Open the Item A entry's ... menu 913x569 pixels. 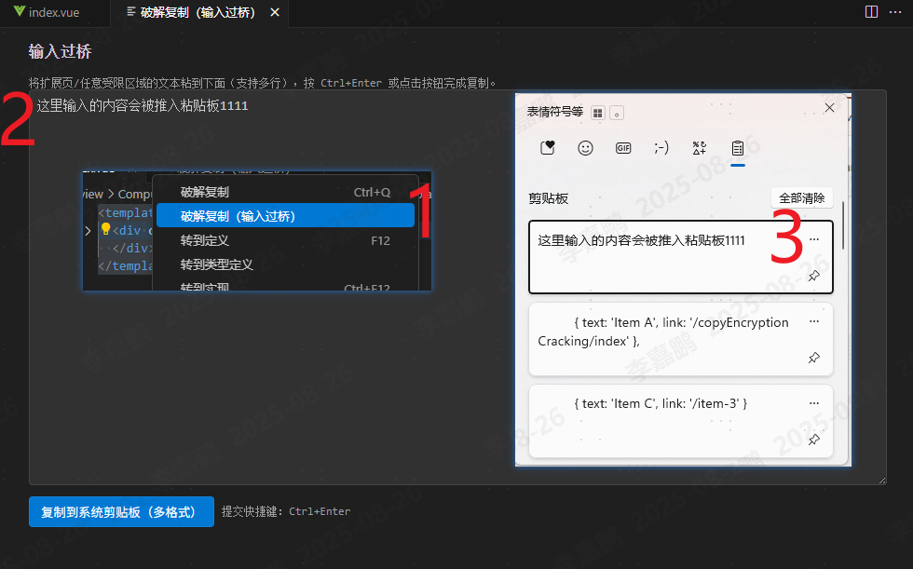814,321
